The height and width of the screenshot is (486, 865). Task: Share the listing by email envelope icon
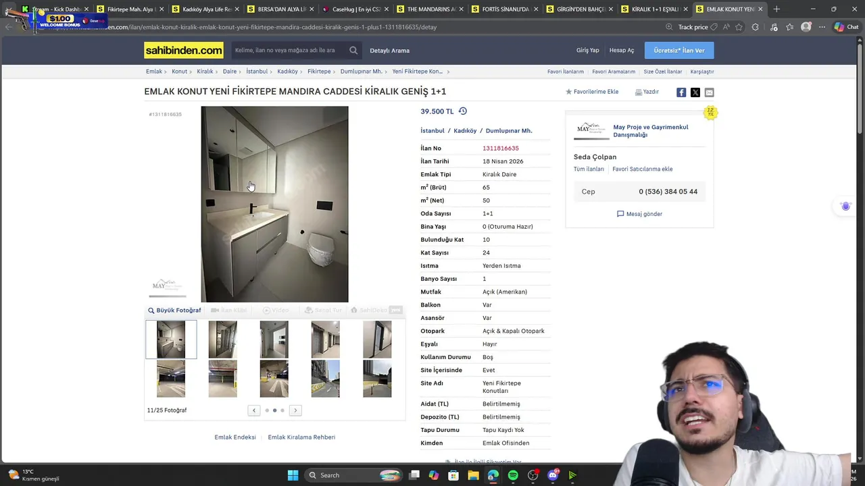pyautogui.click(x=709, y=92)
